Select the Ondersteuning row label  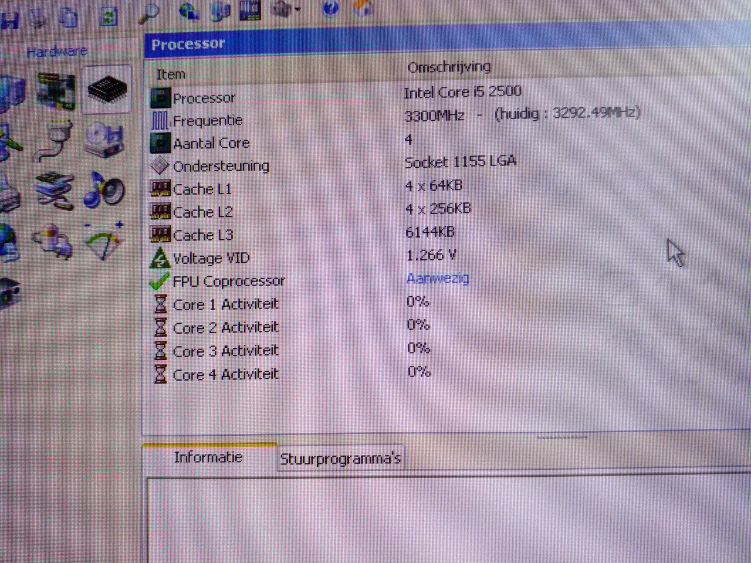(x=221, y=166)
